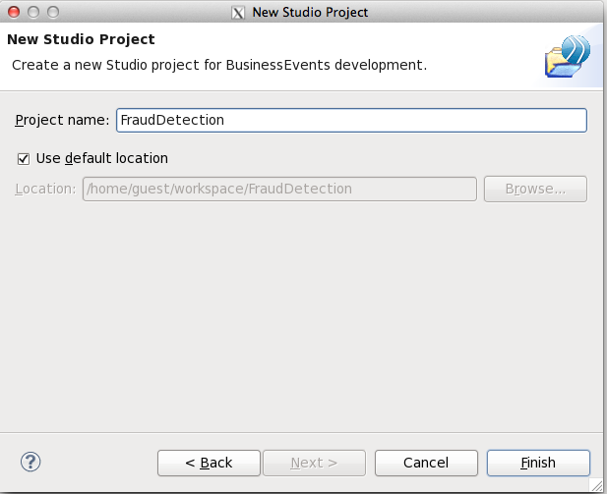Click the Studio project folder wizard icon
607x494 pixels.
(568, 56)
